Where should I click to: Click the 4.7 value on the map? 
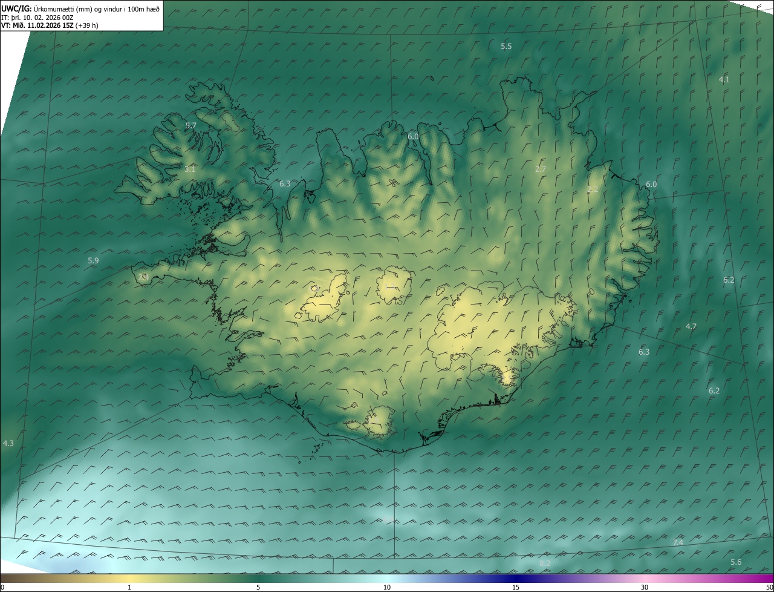691,326
